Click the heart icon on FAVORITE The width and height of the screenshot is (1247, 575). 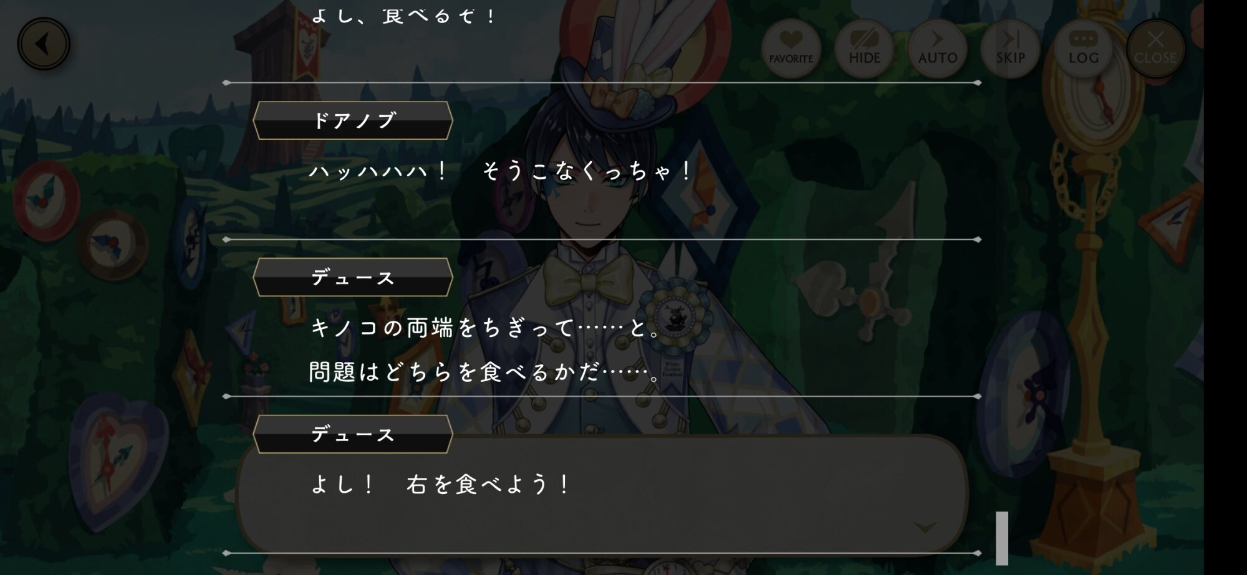[x=791, y=40]
